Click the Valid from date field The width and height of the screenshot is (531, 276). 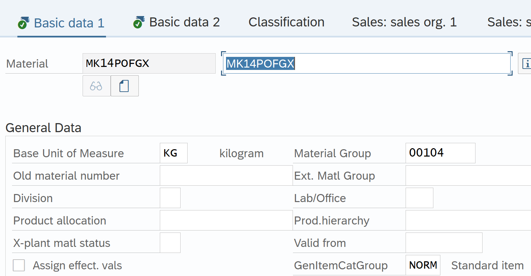click(444, 243)
